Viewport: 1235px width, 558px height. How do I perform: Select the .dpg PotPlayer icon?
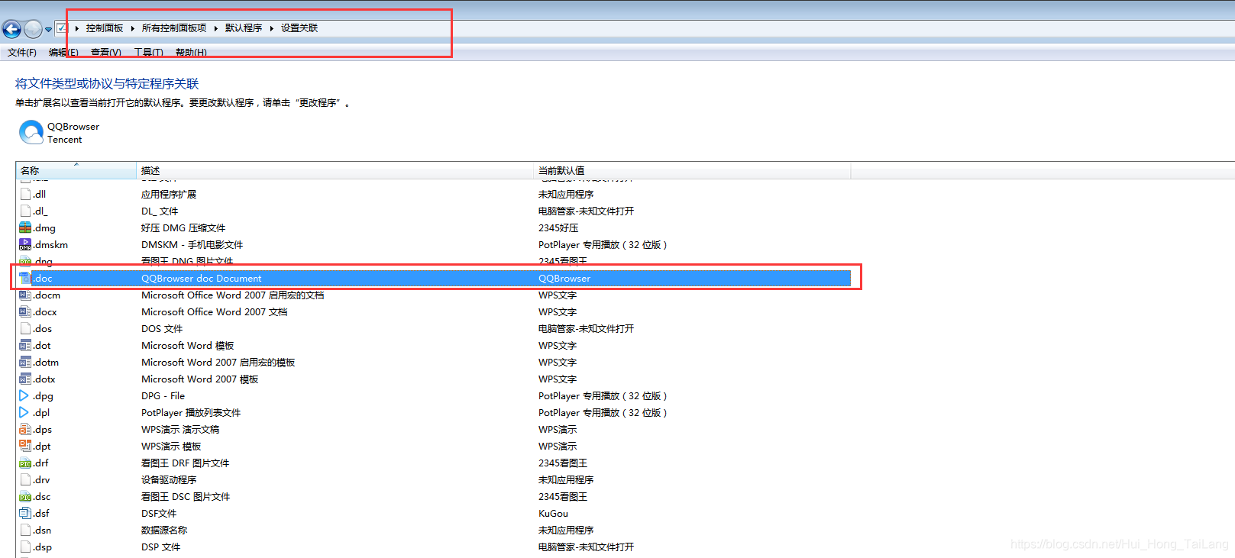25,395
